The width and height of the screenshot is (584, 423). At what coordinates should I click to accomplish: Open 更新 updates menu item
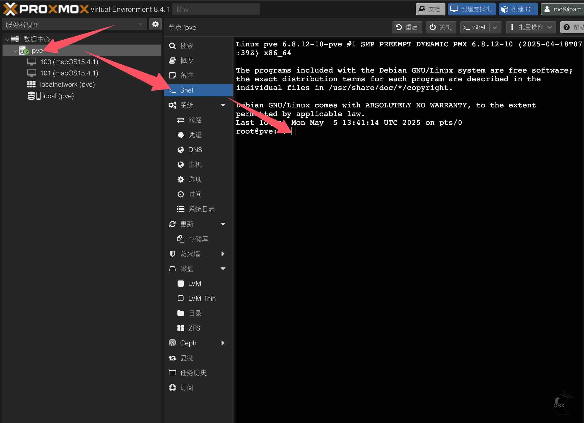click(198, 224)
